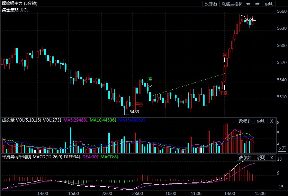Click the 平空 marker near 5483 low
The height and width of the screenshot is (196, 288).
tap(139, 104)
